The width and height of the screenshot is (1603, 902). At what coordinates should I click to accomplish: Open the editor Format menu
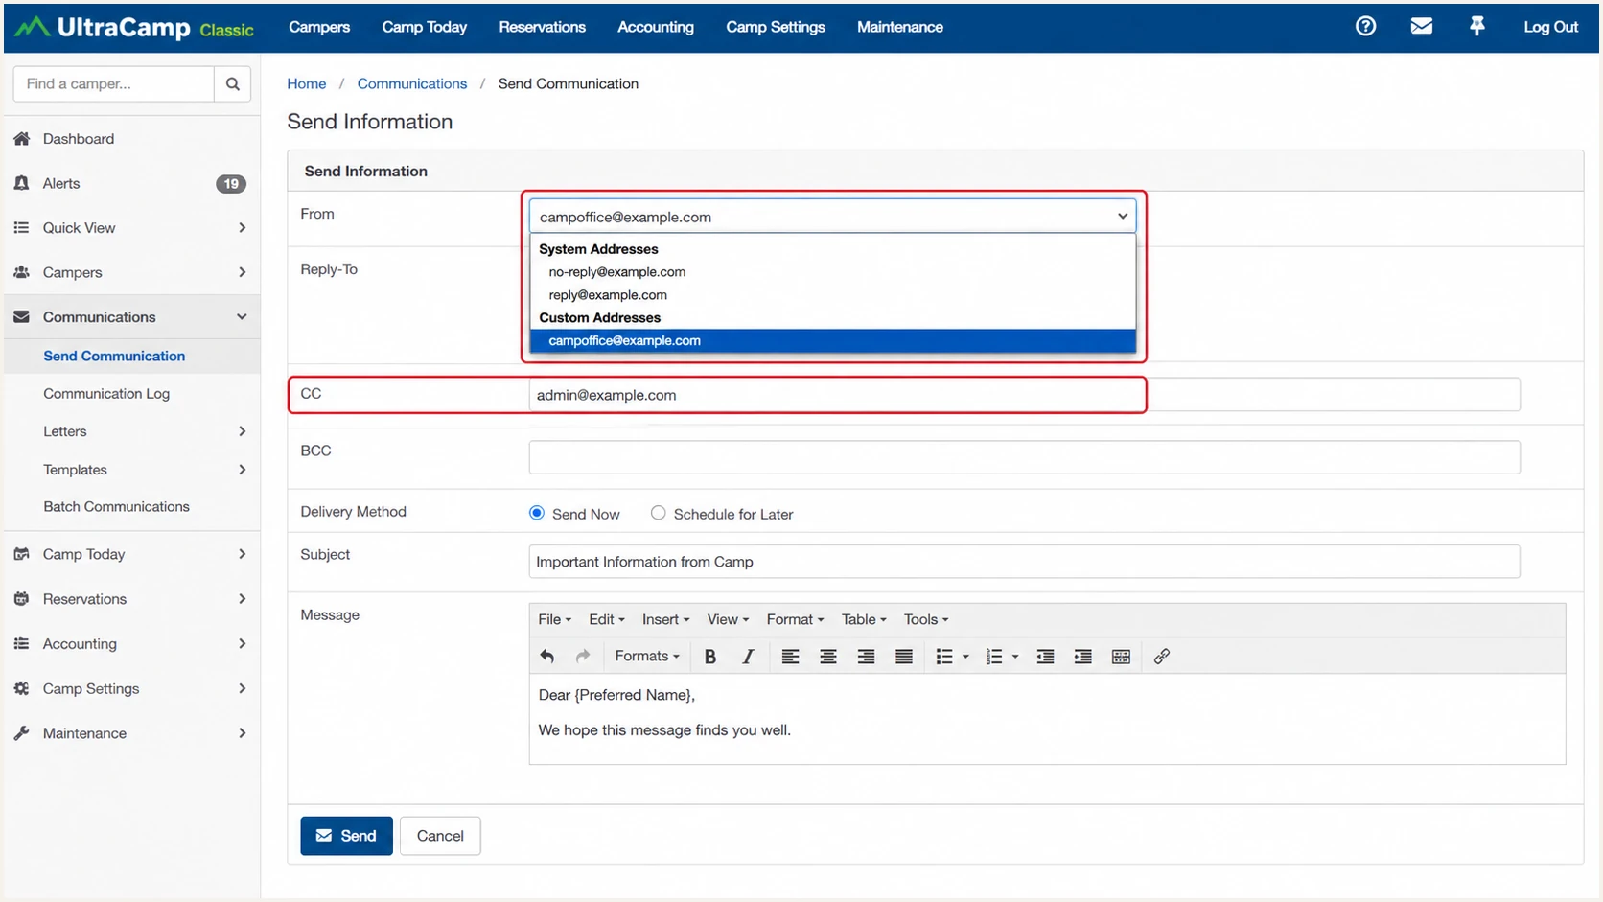tap(795, 620)
